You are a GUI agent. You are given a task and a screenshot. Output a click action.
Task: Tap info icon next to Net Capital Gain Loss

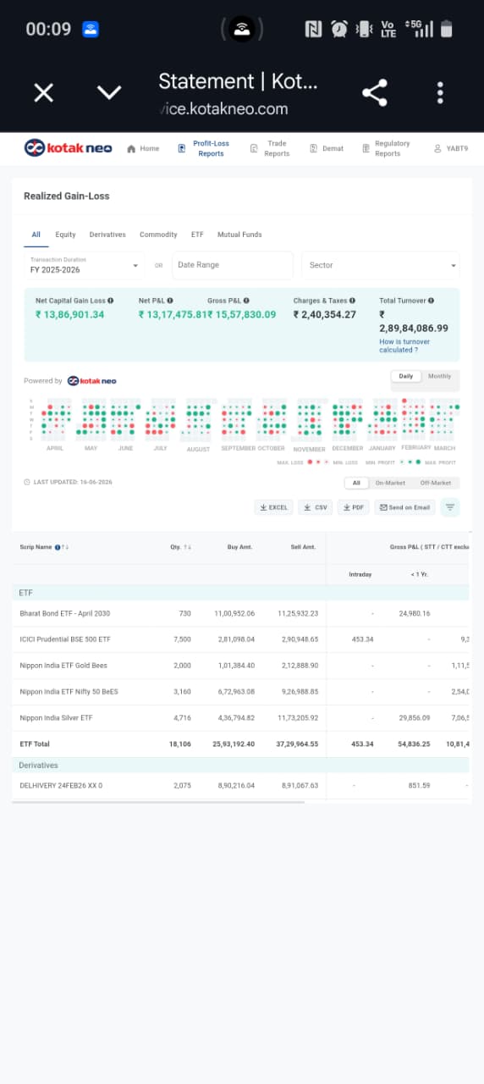[111, 301]
